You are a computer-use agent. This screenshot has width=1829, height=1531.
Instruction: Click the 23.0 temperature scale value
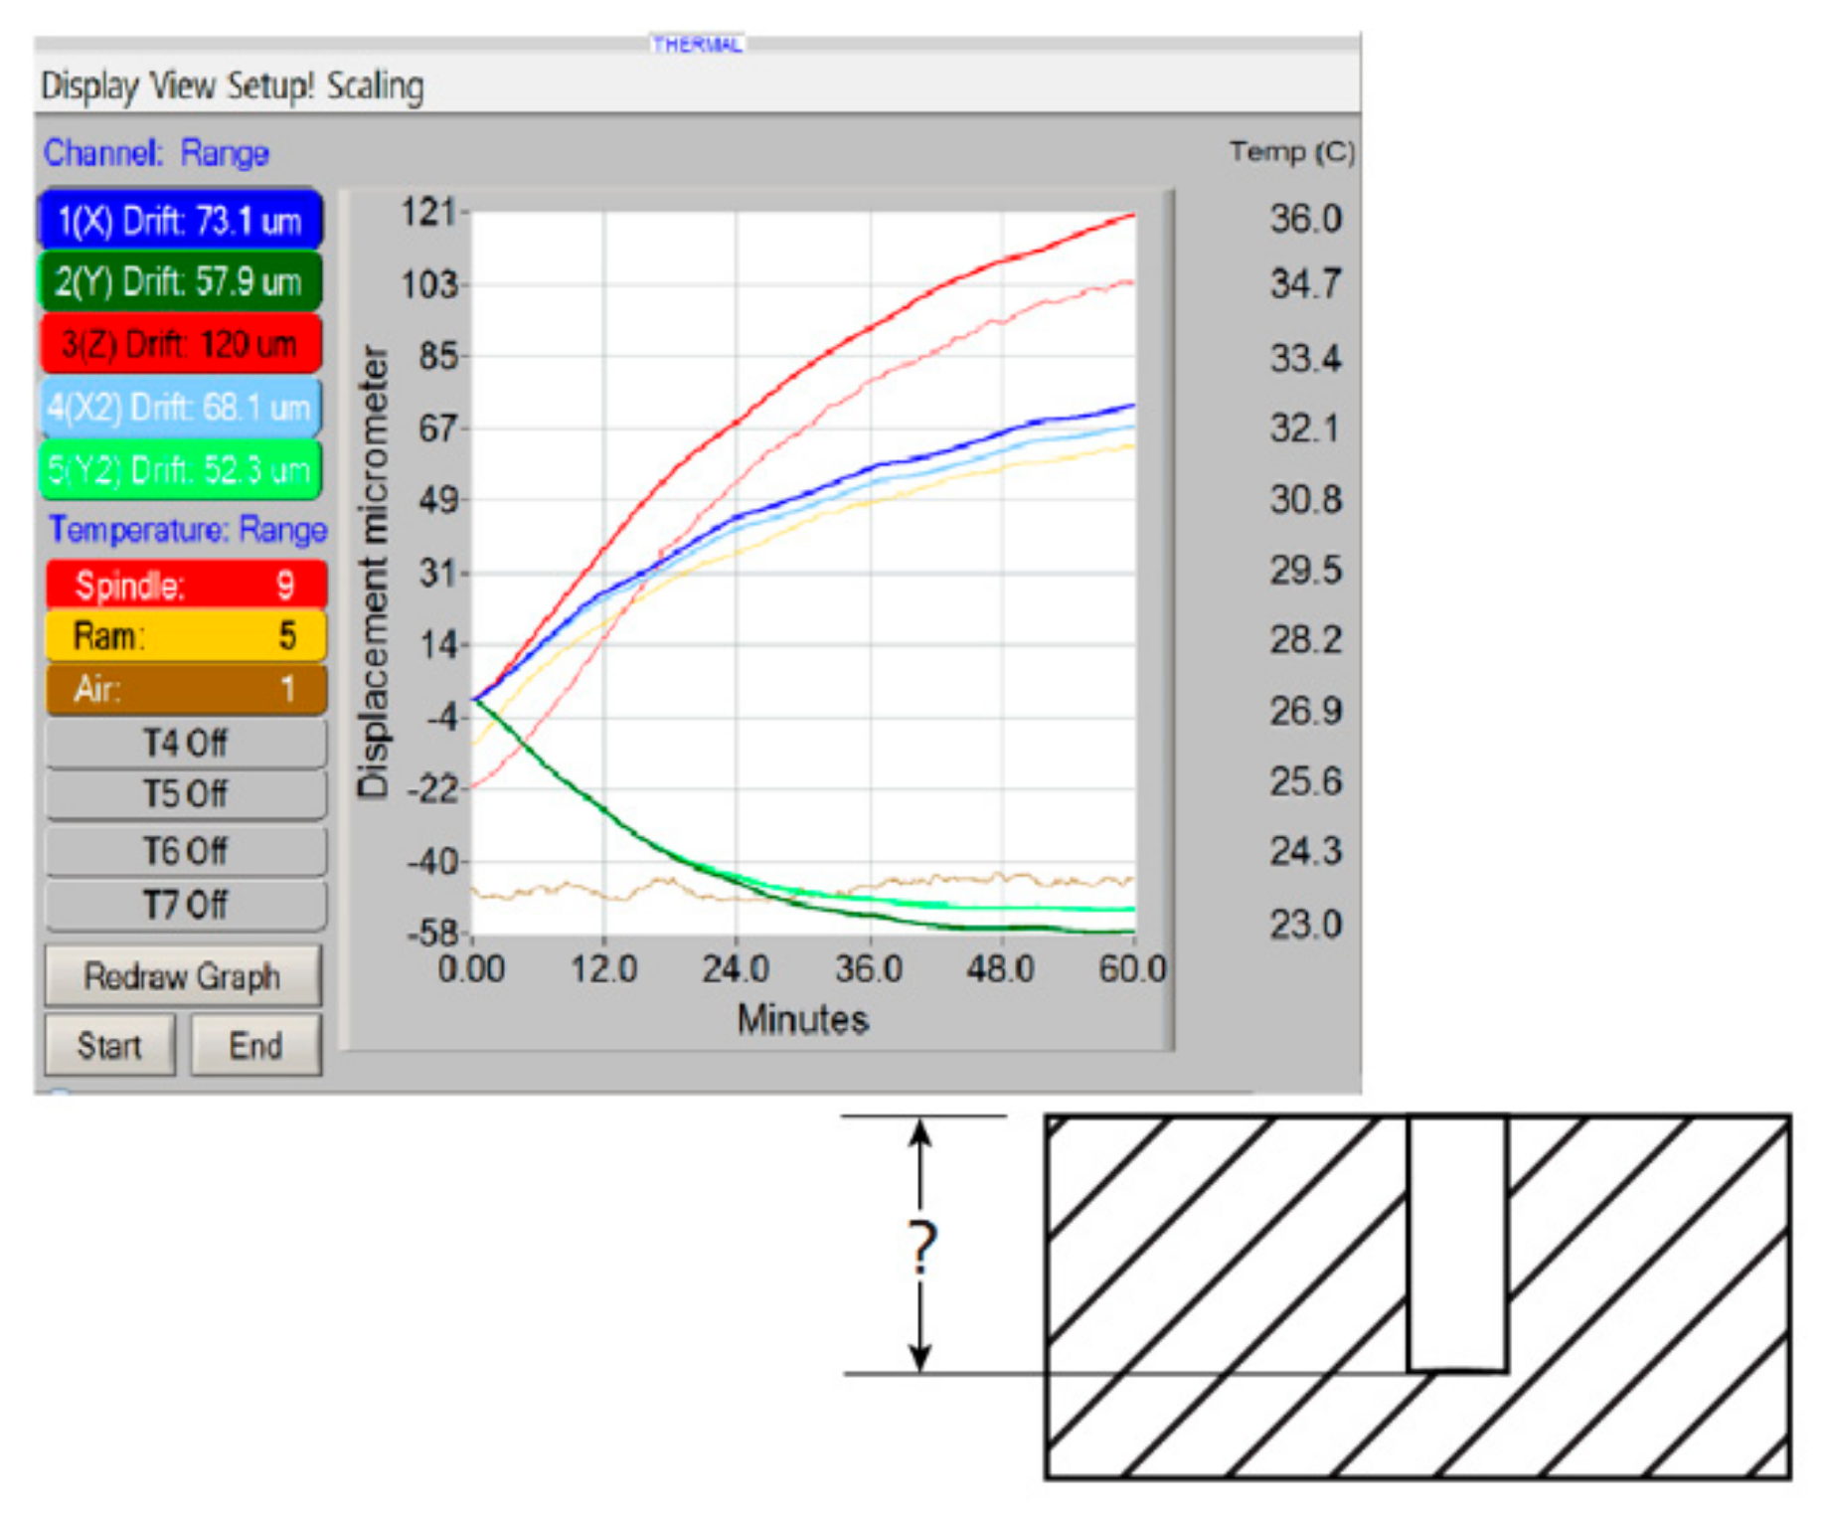click(x=1305, y=925)
